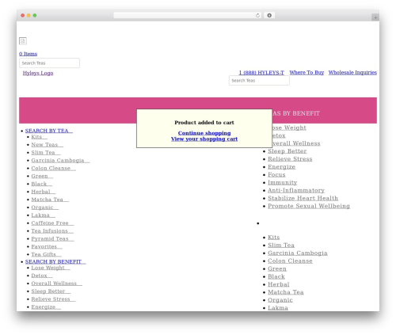Viewport: 396px width, 335px height.
Task: Select Colon Cleanse in left list
Action: (54, 168)
